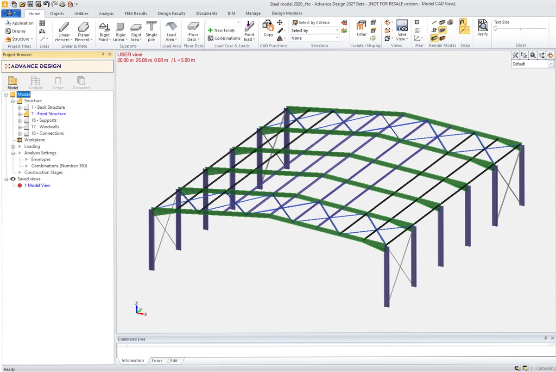Click the New family button
556x372 pixels.
(x=221, y=31)
